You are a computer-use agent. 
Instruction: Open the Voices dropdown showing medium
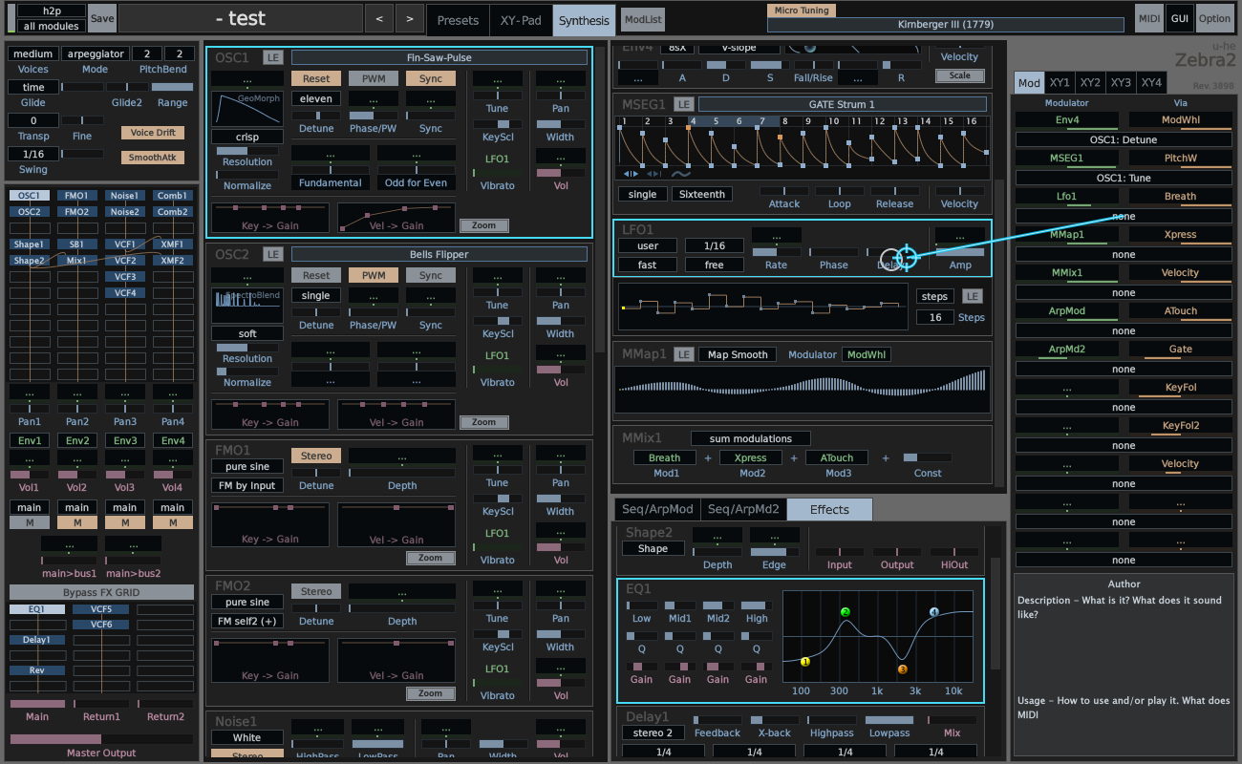(x=33, y=53)
